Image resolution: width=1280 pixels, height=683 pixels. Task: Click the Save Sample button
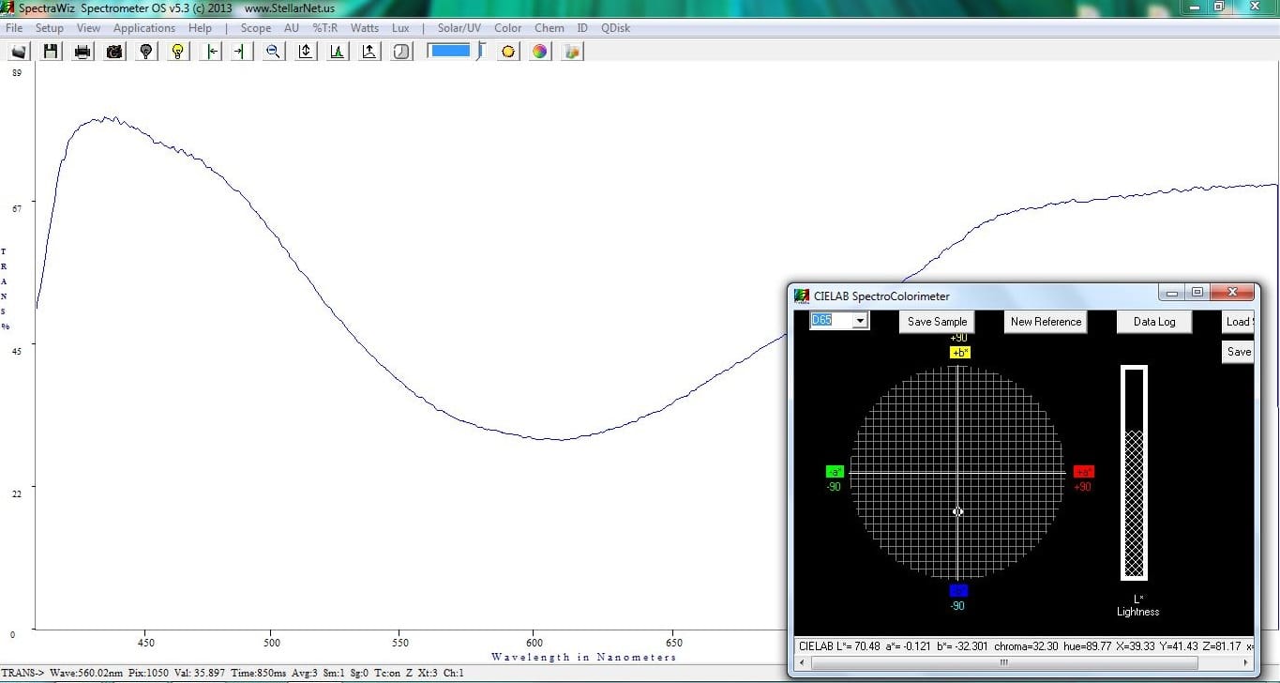pos(937,322)
